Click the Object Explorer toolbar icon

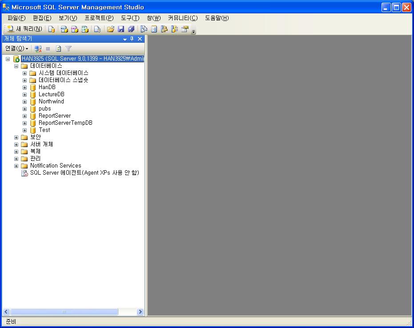tap(164, 29)
